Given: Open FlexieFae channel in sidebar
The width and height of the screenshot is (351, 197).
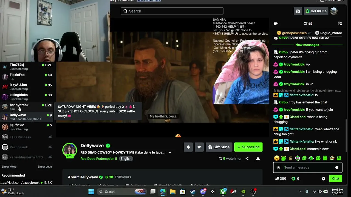Looking at the screenshot, I should coord(27,77).
